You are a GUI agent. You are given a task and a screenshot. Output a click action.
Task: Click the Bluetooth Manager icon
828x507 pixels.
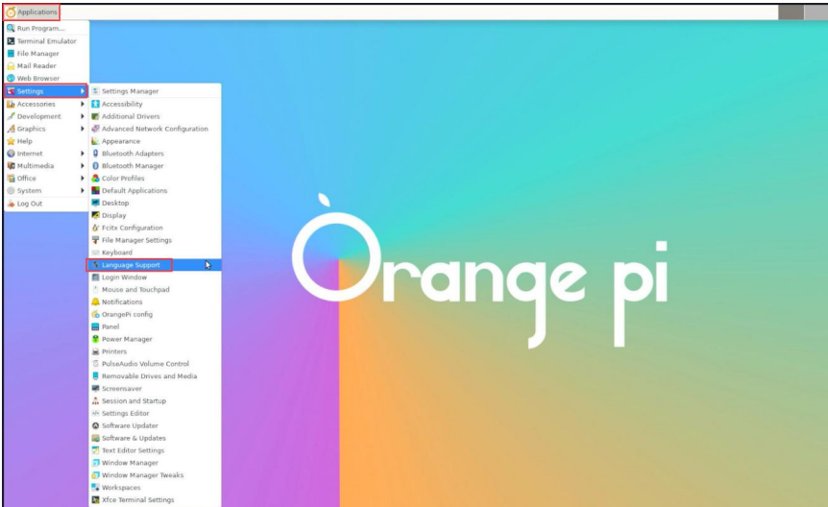pyautogui.click(x=96, y=166)
